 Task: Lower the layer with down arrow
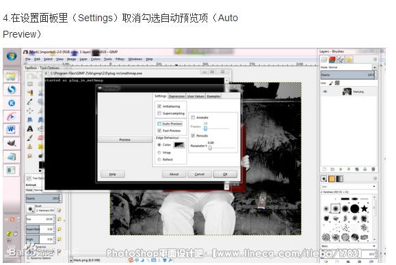click(349, 169)
